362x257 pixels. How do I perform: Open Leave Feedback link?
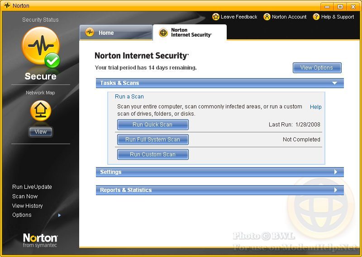pyautogui.click(x=239, y=17)
